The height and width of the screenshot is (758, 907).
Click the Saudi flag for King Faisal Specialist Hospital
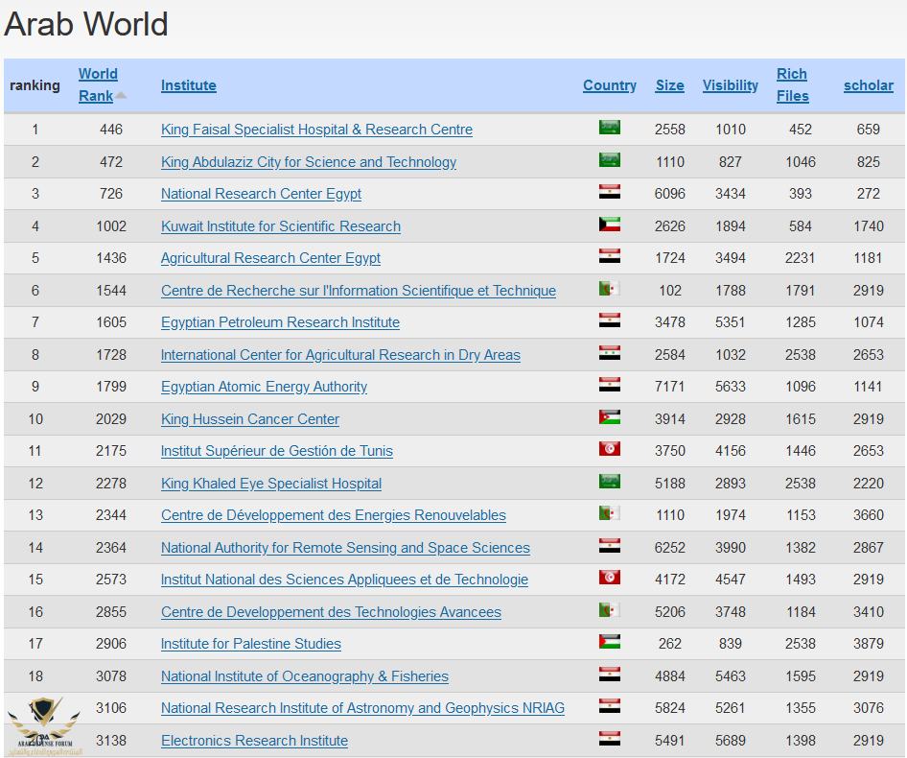[610, 127]
